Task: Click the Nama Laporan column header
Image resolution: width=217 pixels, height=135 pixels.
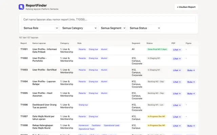Action: point(39,43)
